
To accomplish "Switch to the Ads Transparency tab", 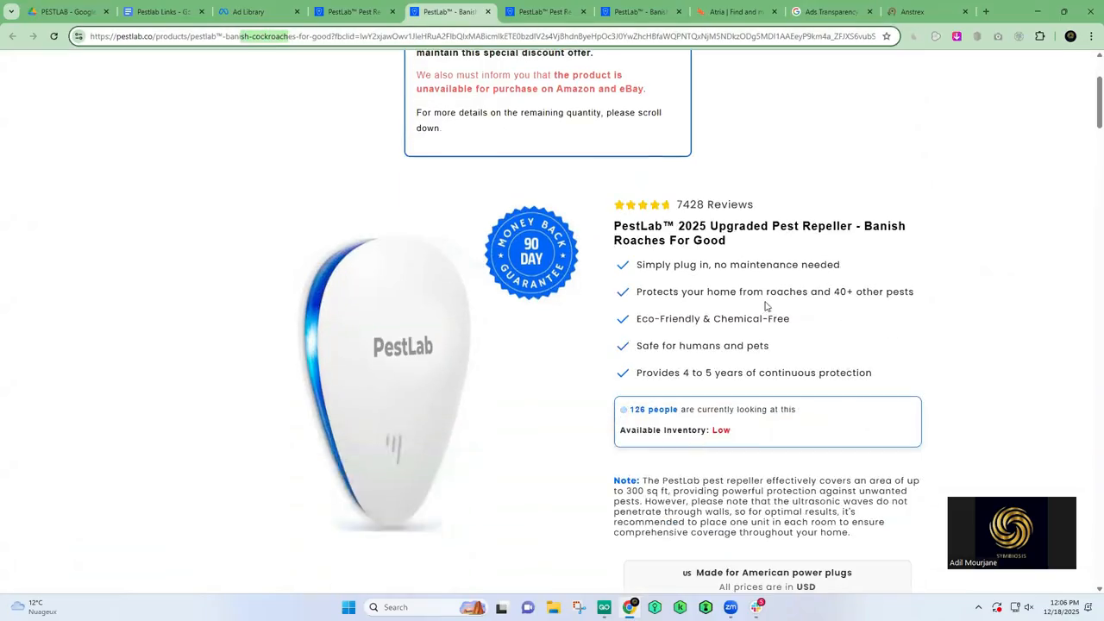I will click(x=828, y=12).
